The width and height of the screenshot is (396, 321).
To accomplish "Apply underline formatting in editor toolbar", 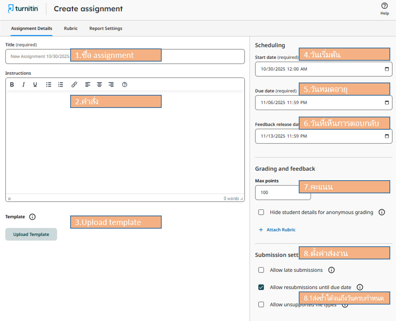I will pos(35,85).
